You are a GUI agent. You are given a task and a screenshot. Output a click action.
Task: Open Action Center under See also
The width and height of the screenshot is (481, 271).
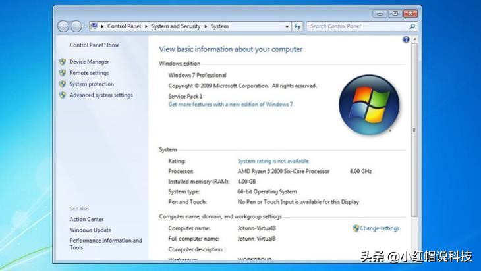pos(86,219)
